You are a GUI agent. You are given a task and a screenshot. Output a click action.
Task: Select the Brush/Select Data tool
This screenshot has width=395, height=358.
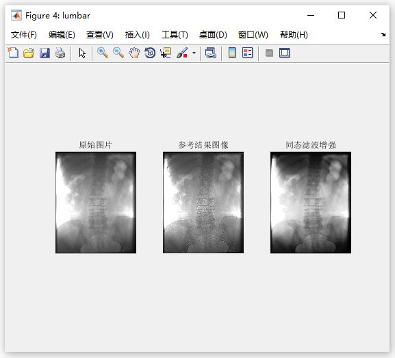(x=182, y=53)
